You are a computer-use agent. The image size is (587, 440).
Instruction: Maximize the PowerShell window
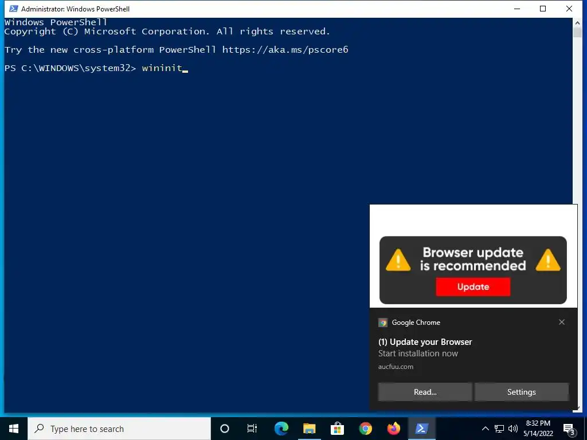click(543, 9)
